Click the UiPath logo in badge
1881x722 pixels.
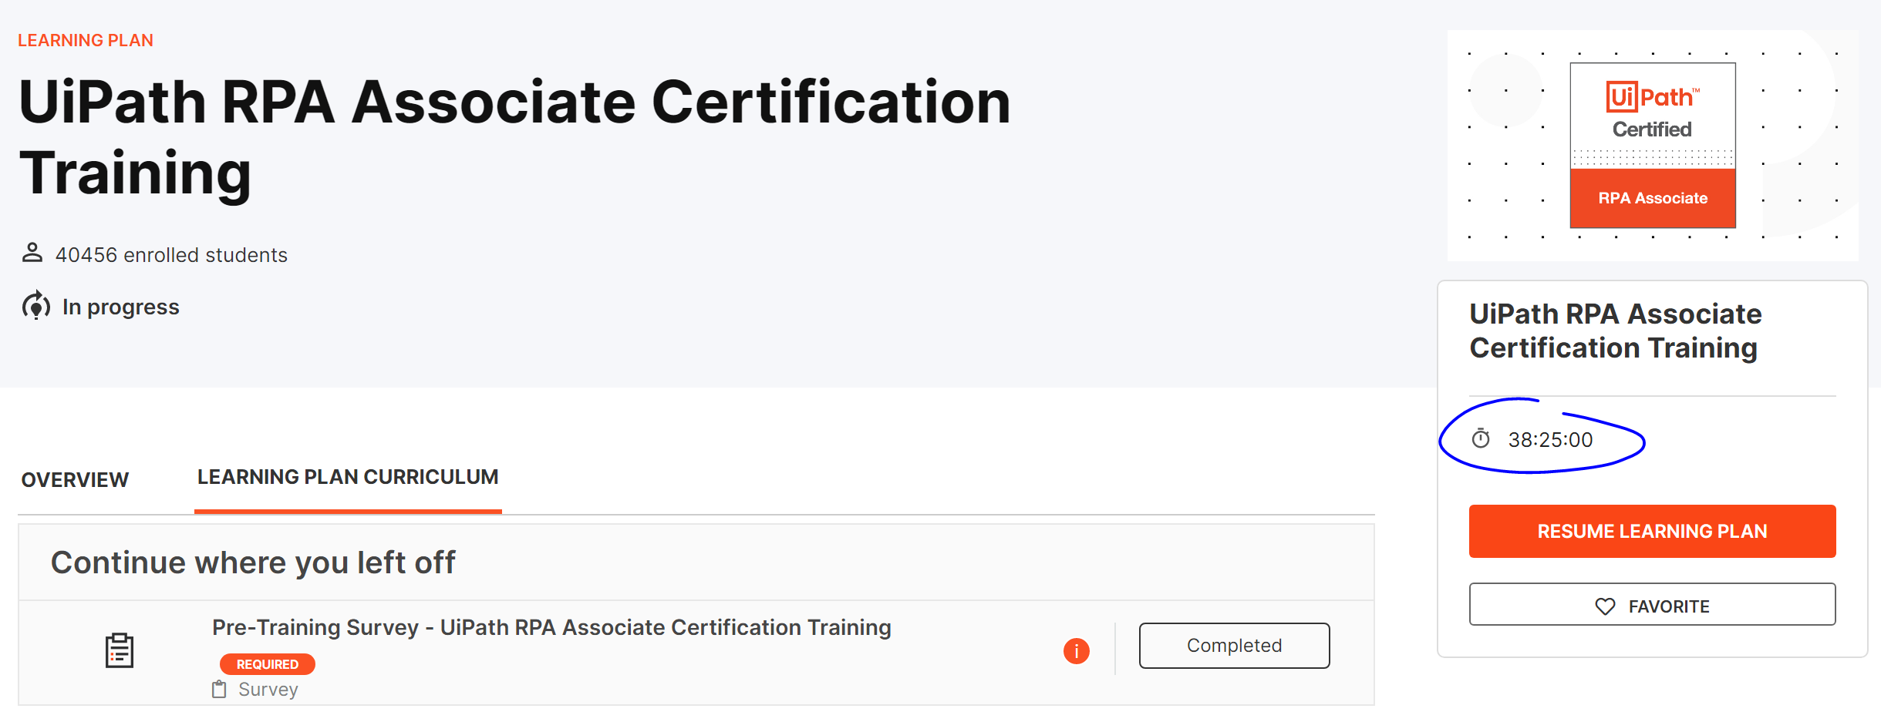(x=1652, y=97)
